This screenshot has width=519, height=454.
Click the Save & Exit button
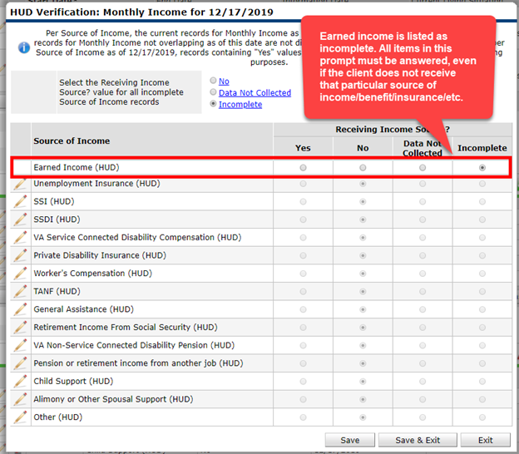point(418,440)
